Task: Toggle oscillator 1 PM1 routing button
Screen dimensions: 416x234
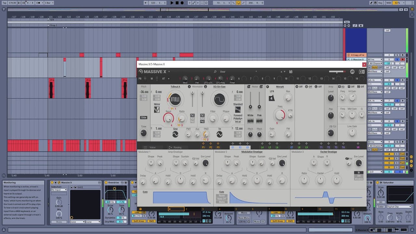Action: pos(193,115)
